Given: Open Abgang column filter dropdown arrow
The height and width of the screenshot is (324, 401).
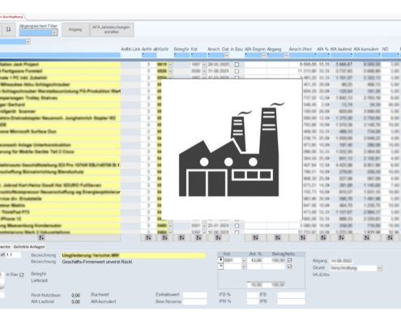Looking at the screenshot, I should (x=286, y=55).
